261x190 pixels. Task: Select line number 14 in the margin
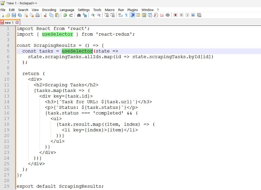coord(7,102)
